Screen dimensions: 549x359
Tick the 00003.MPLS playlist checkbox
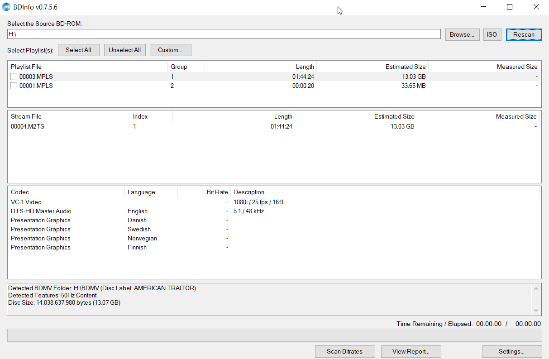tap(14, 77)
